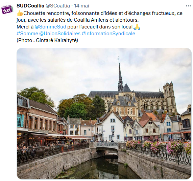
Task: Open the 14 mai timestamp link
Action: pos(81,6)
